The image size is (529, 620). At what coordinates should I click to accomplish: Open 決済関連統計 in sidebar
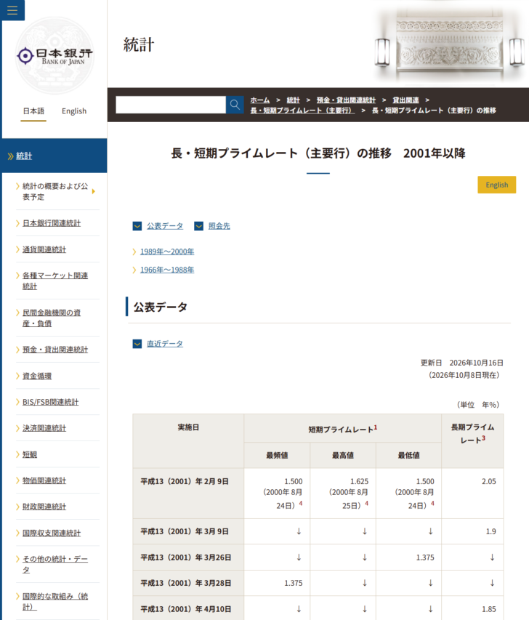pos(44,428)
